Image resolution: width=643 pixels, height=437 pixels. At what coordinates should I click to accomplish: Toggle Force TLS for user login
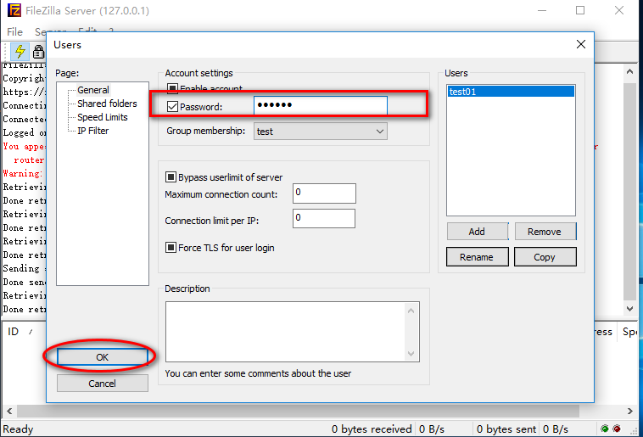(171, 248)
